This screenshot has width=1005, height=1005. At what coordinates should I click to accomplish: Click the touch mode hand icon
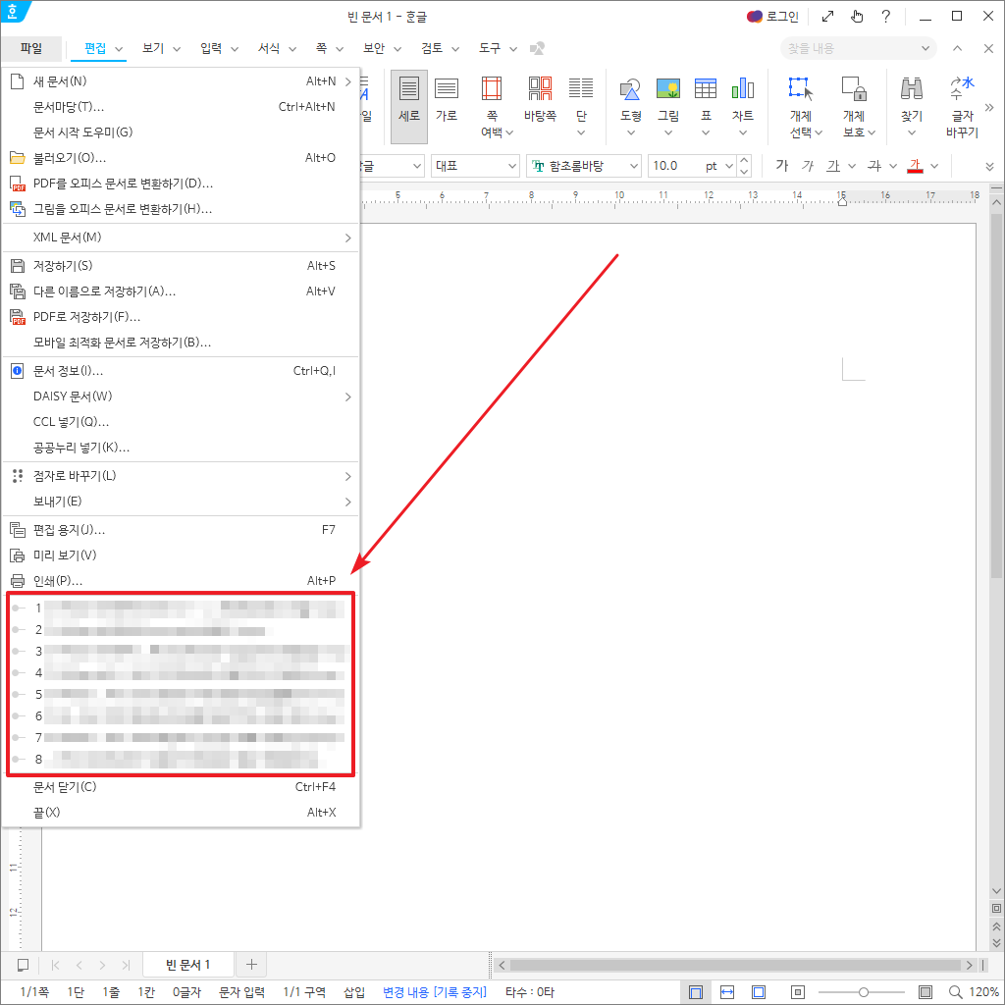(x=857, y=17)
